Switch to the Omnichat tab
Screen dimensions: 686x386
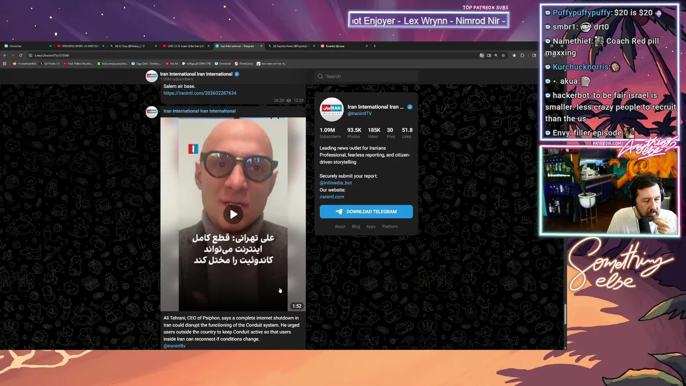(x=27, y=46)
